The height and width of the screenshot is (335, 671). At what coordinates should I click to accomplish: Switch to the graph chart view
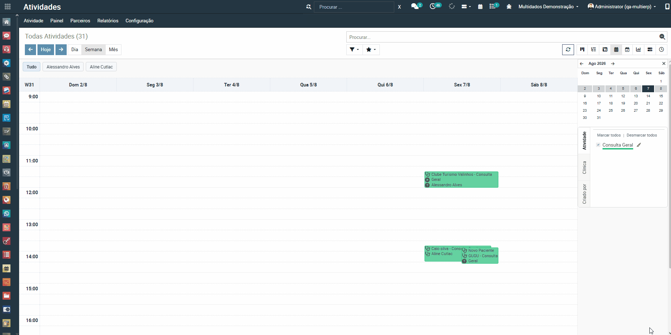coord(639,50)
